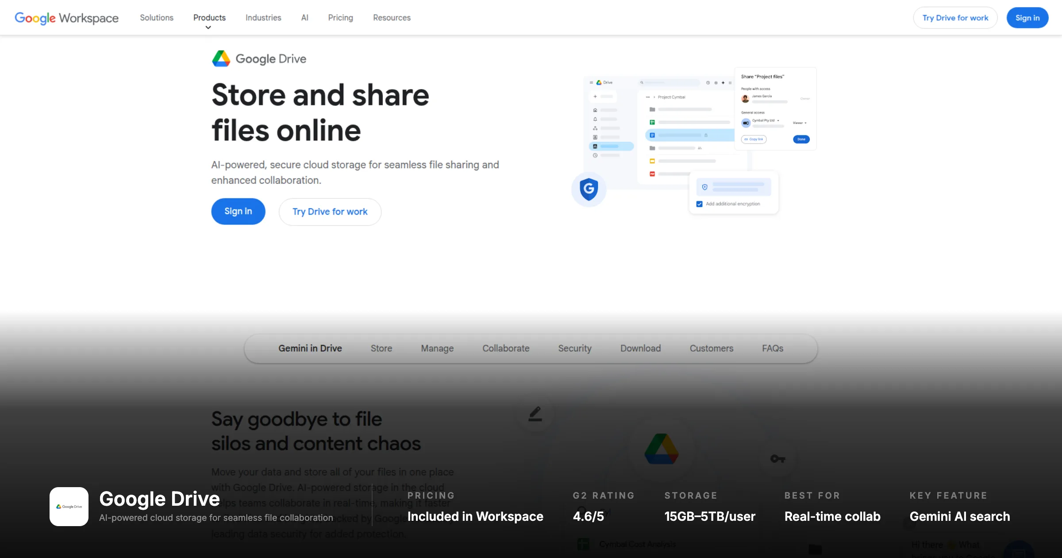Open the Solutions navigation menu
The width and height of the screenshot is (1062, 558).
pos(157,18)
